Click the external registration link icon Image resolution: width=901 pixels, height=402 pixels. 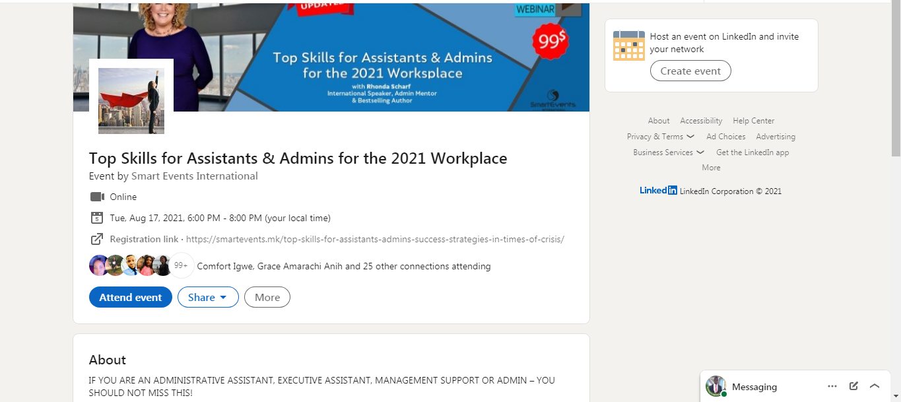pyautogui.click(x=97, y=239)
